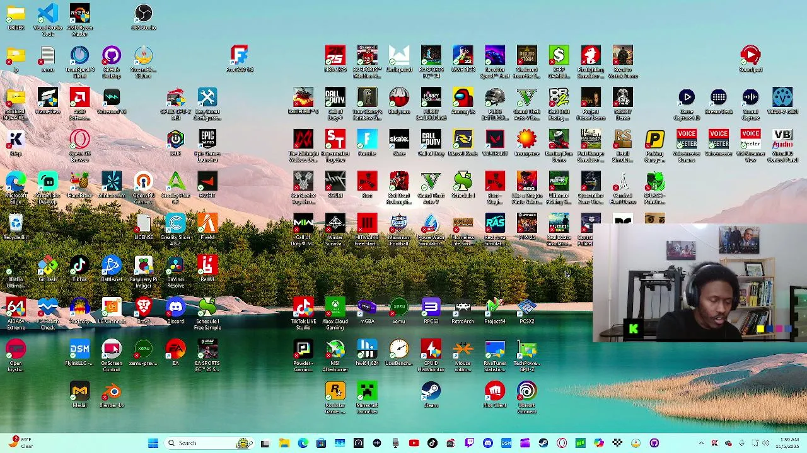Open the Battle.net desktop icon
The width and height of the screenshot is (807, 453).
coord(112,269)
